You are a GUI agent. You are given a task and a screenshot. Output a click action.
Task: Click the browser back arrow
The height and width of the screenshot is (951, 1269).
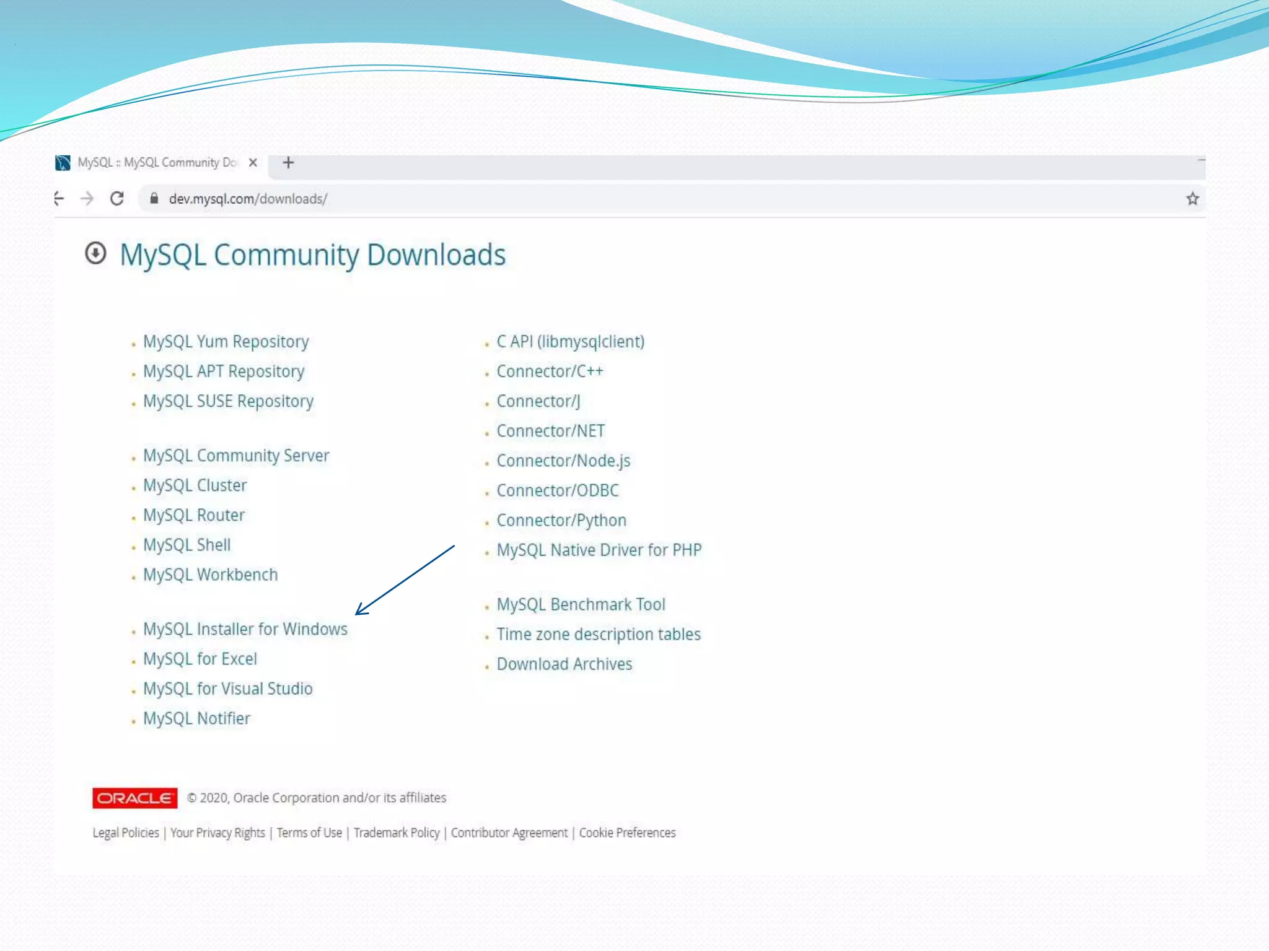tap(59, 199)
